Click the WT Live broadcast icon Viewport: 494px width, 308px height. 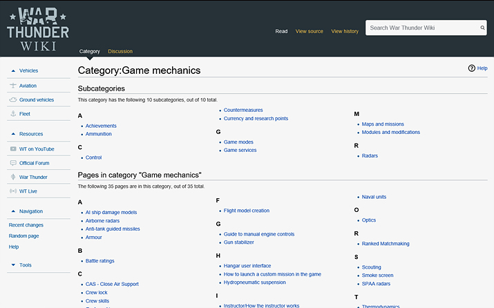pyautogui.click(x=13, y=191)
